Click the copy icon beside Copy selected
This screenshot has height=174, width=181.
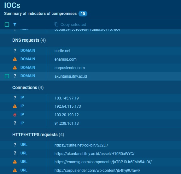tap(56, 25)
